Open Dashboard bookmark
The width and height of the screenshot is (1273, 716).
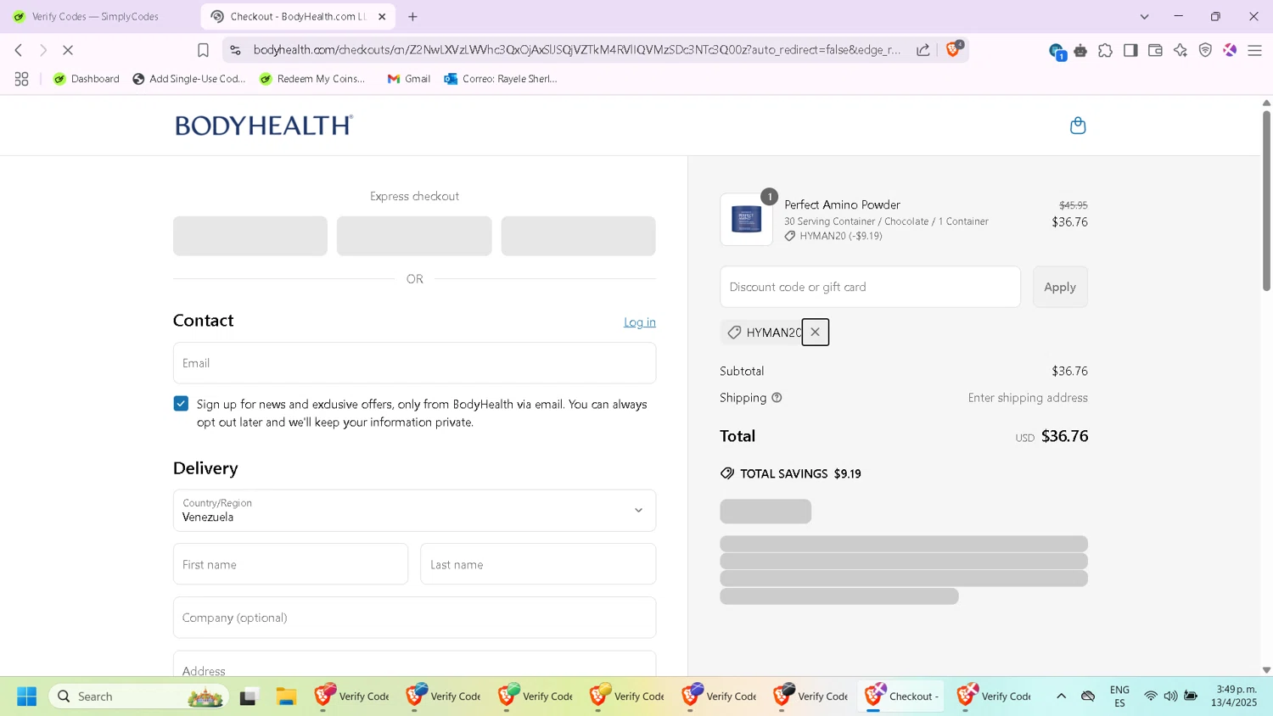pos(87,79)
